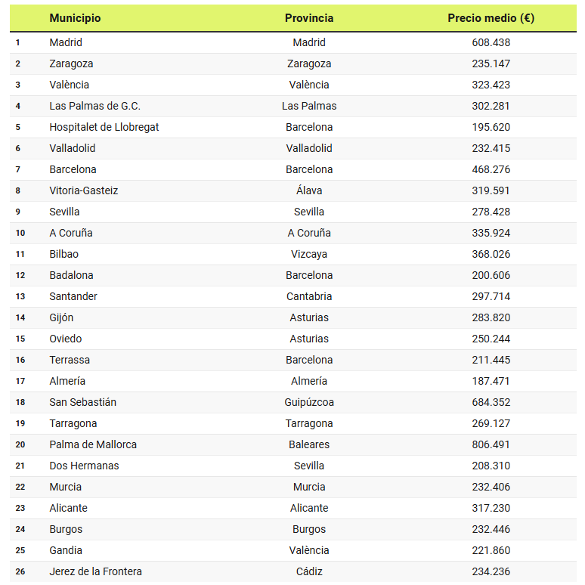Click the Hospitalet de Llobregat municipality cell

pos(104,127)
